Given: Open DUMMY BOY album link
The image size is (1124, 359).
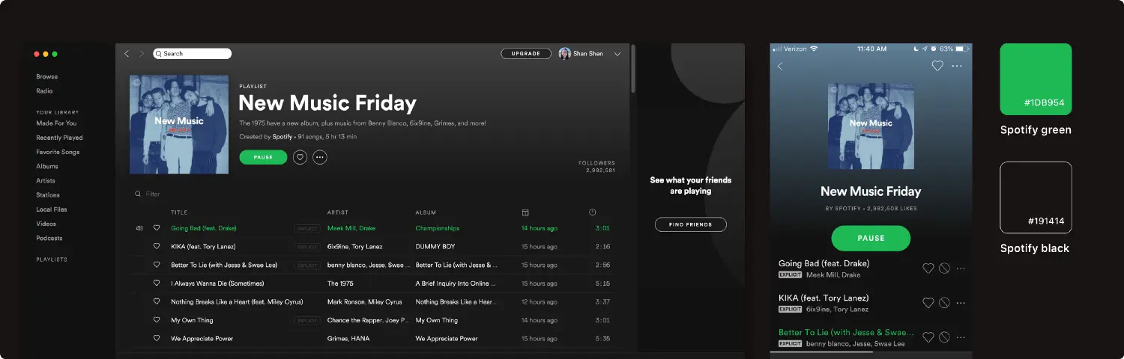Looking at the screenshot, I should point(436,246).
